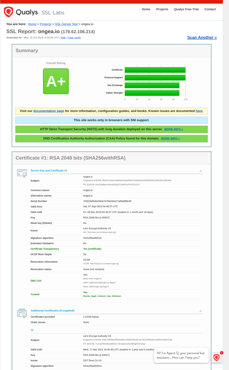Open the known issues 'here' link
Screen dimensions: 229x370
199,111
